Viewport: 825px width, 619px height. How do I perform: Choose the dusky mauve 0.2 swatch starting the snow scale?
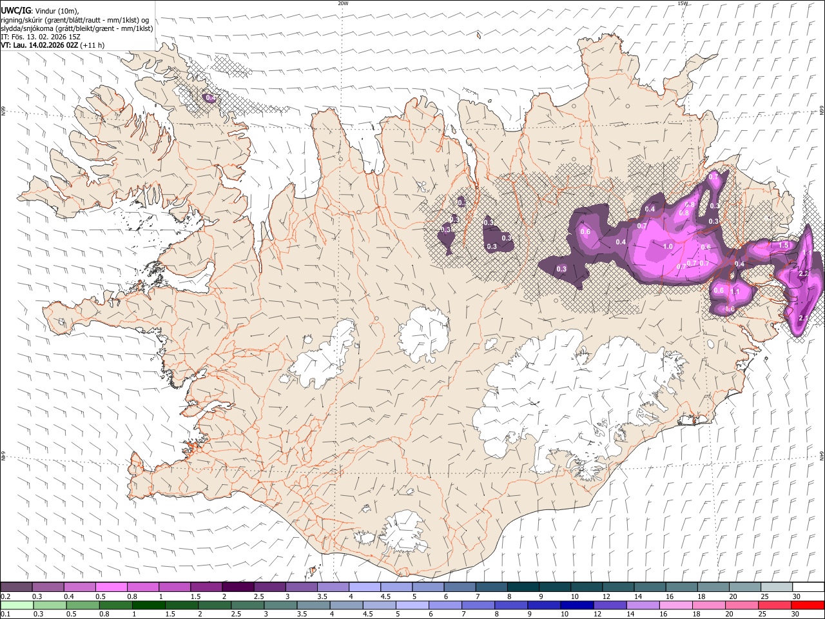click(17, 587)
